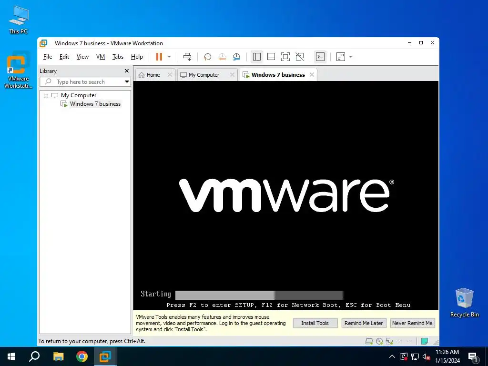
Task: Click the taskbar network icon
Action: [x=415, y=356]
